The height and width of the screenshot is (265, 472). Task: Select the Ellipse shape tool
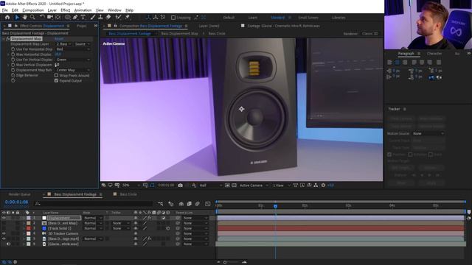pos(68,18)
